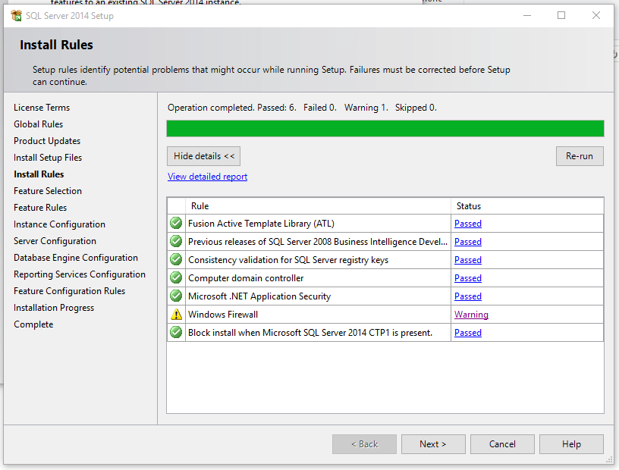Viewport: 619px width, 470px height.
Task: Re-run the install rules check
Action: [x=580, y=156]
